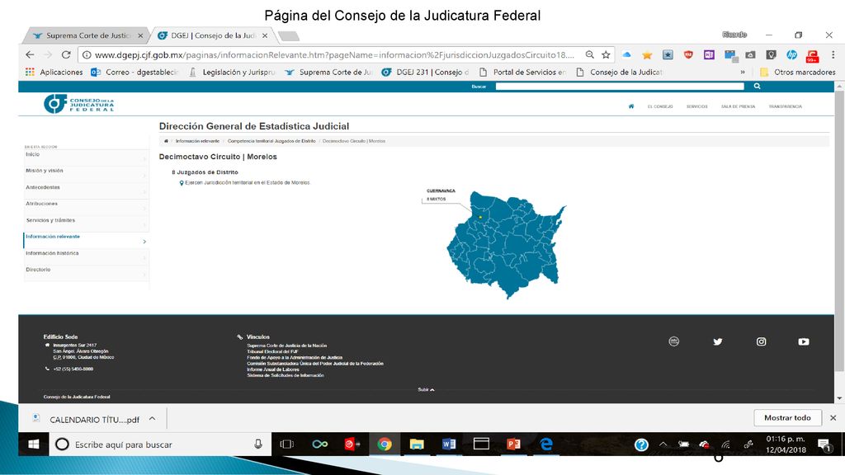Viewport: 845px width, 475px height.
Task: Click the zoom magnifier in the address bar
Action: [589, 55]
